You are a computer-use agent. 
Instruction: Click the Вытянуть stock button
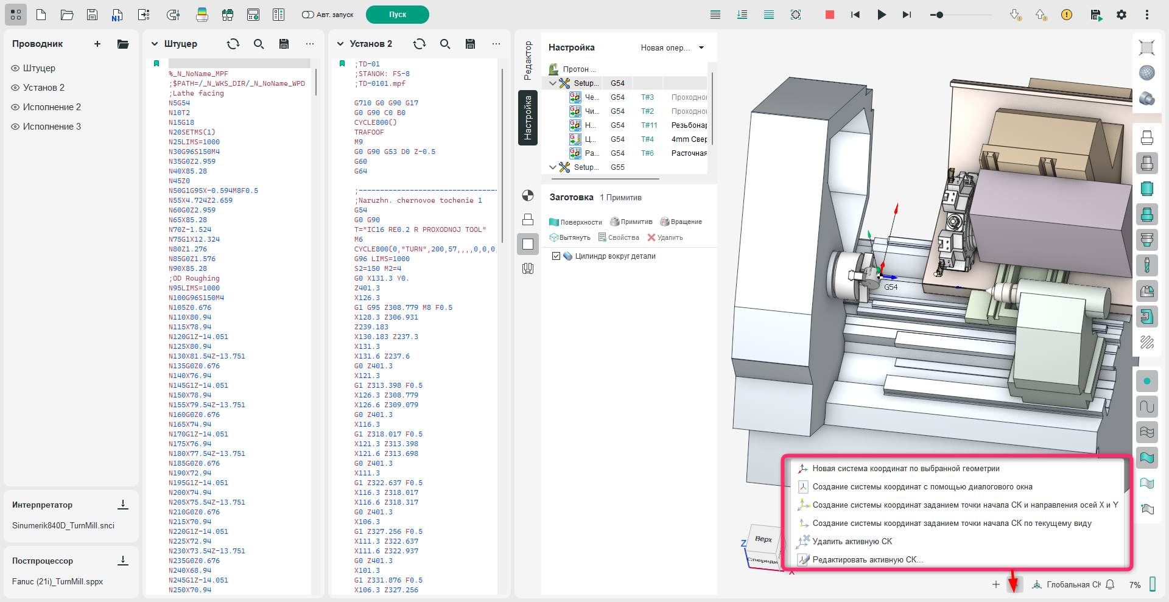tap(570, 237)
